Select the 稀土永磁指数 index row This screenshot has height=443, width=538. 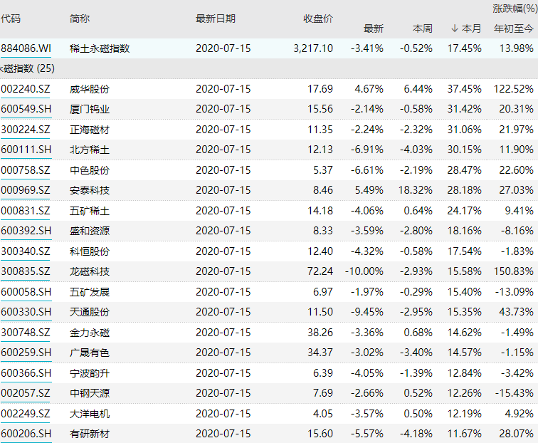point(100,48)
